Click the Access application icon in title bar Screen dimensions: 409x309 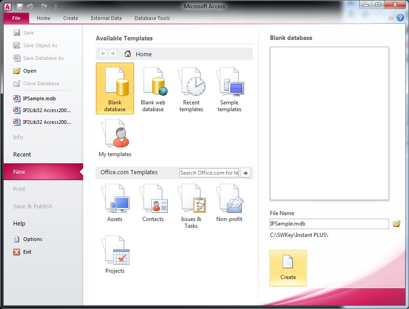pyautogui.click(x=8, y=6)
